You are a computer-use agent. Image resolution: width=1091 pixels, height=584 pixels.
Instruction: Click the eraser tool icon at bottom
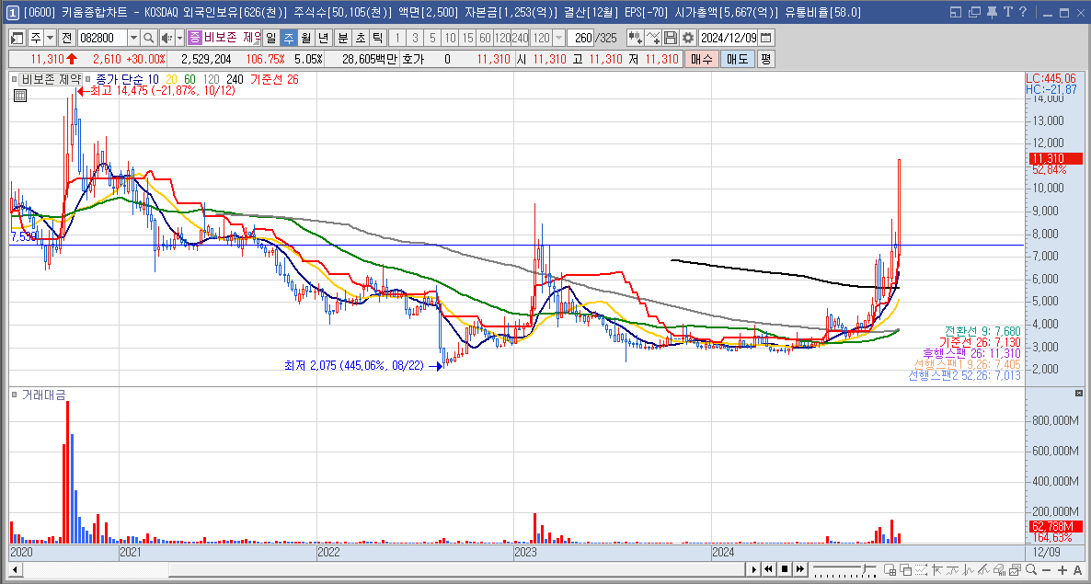coord(999,569)
